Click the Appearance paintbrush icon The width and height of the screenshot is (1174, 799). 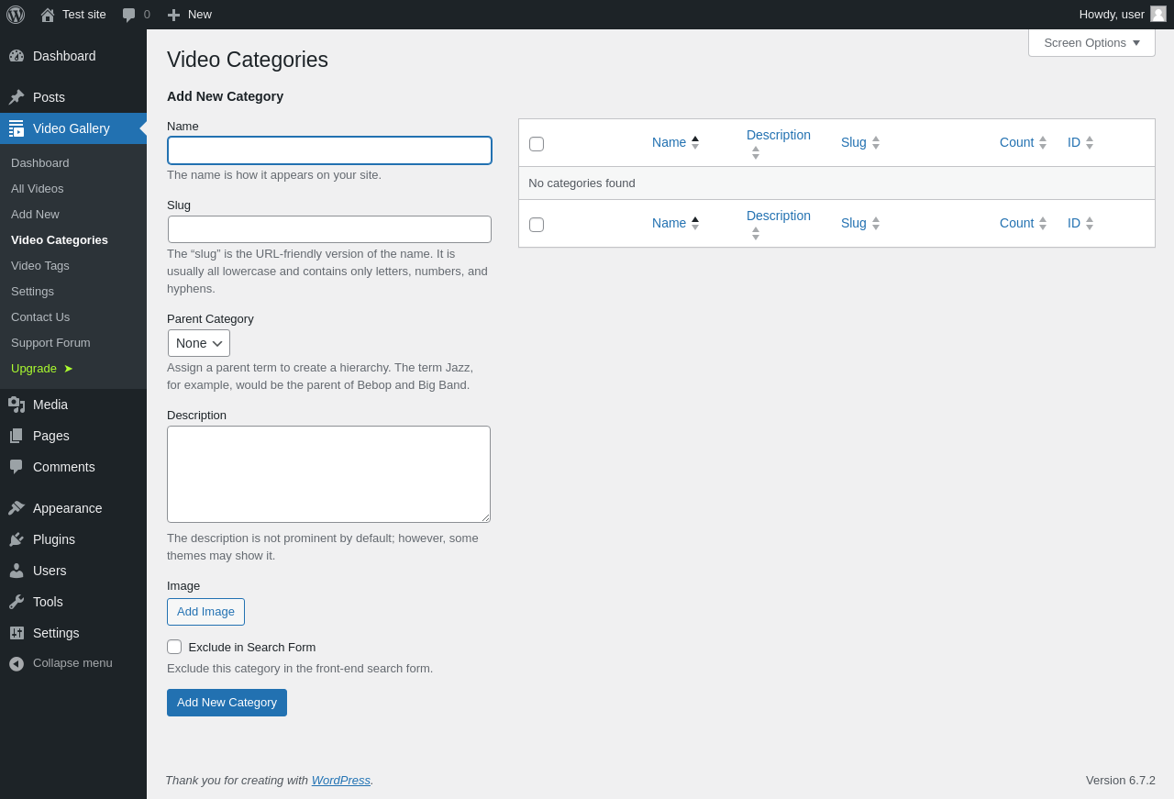point(17,508)
